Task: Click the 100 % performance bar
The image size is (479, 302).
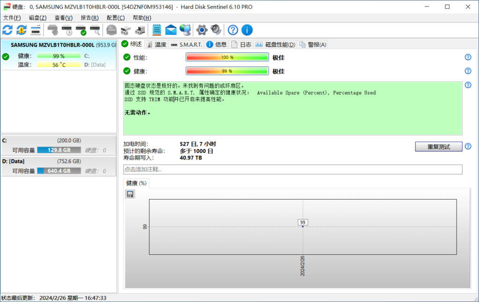Action: point(227,57)
